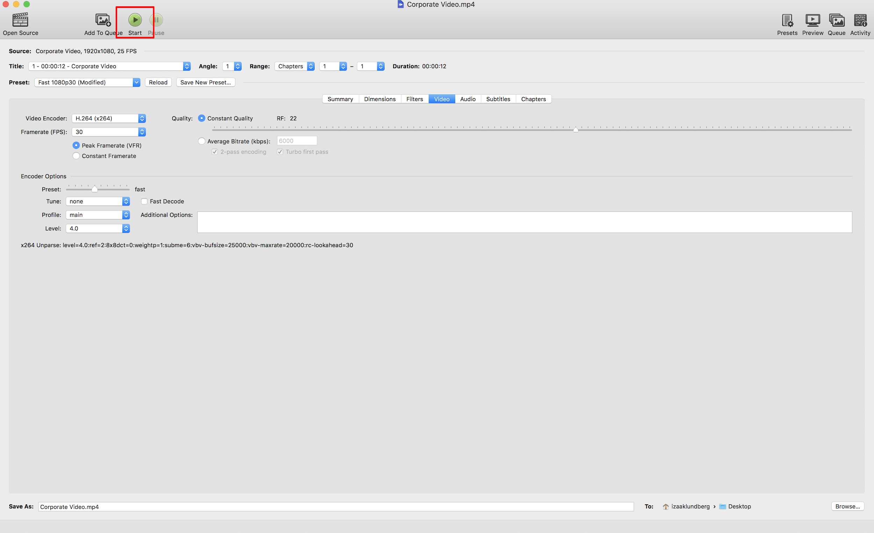Open the Presets panel icon

[787, 20]
